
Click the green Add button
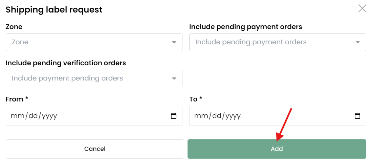click(277, 149)
